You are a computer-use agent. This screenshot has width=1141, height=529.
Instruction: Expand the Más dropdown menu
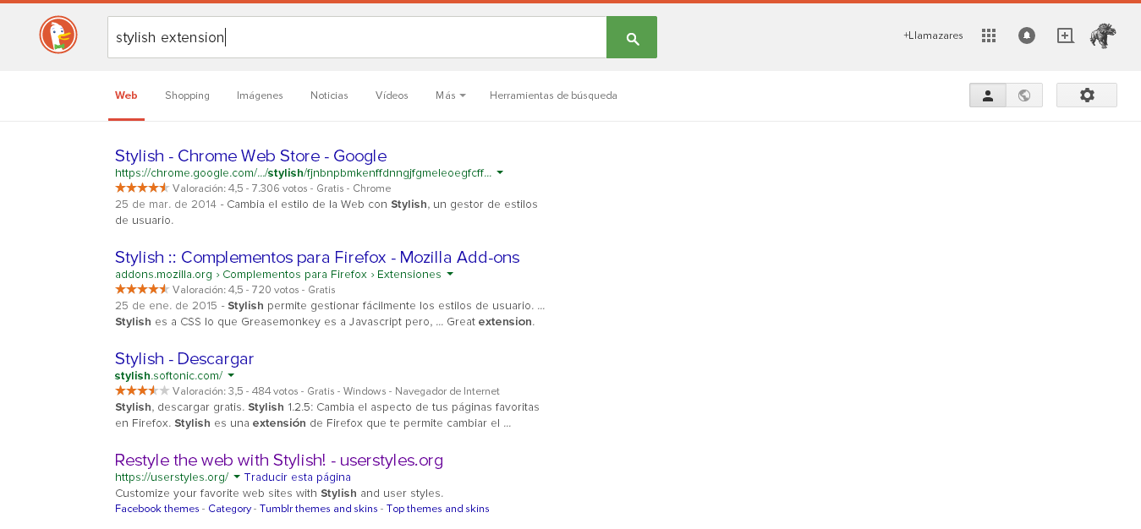pyautogui.click(x=451, y=95)
